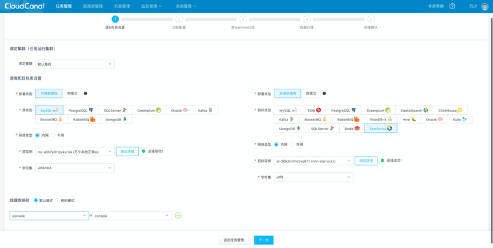The image size is (493, 248).
Task: Expand the 监控管理 menu
Action: (x=152, y=6)
